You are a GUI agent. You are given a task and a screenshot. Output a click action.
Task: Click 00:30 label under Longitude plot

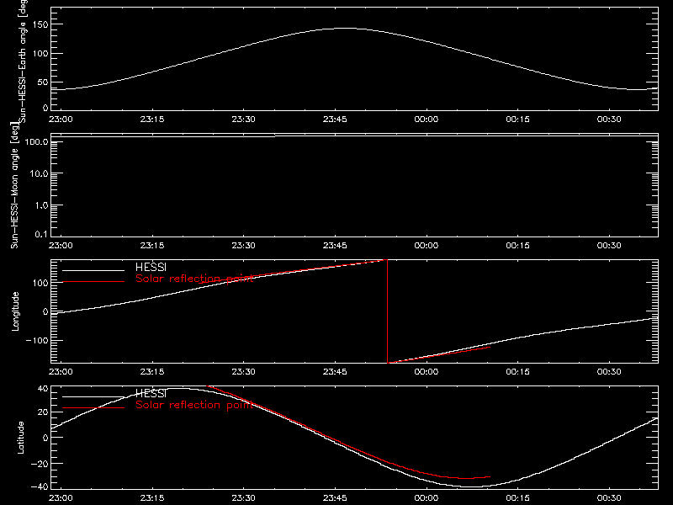609,371
